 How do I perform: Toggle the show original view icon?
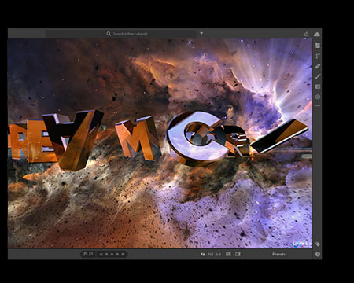pos(238,254)
